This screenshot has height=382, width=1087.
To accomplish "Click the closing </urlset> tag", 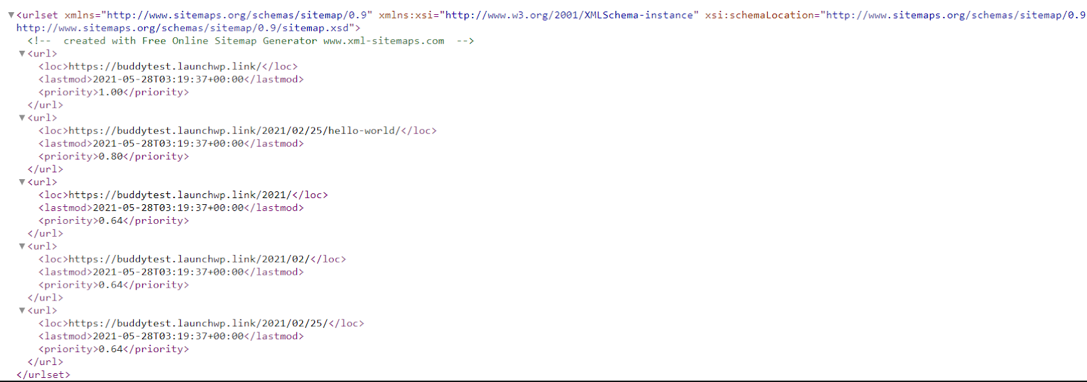I will point(43,375).
